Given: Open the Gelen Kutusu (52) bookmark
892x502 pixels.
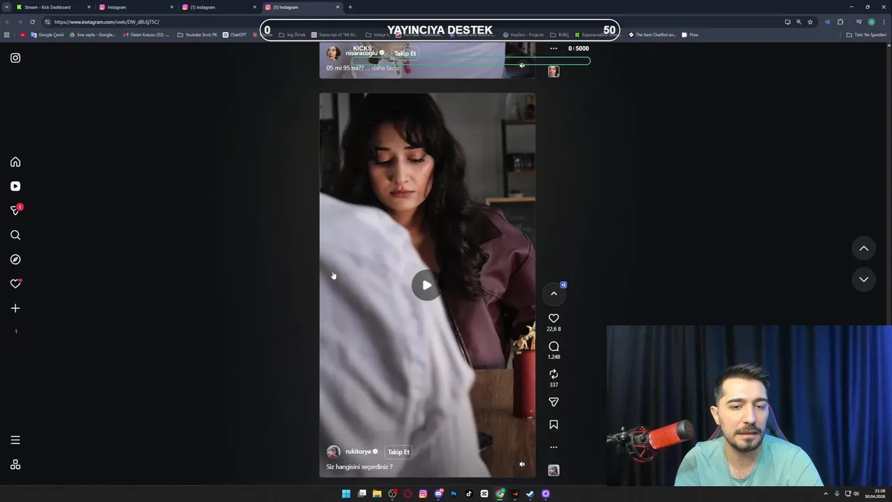Looking at the screenshot, I should [x=146, y=35].
